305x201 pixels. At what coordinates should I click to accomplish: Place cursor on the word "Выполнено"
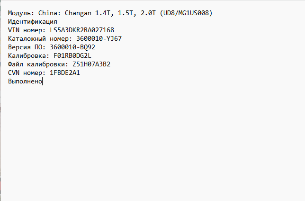(x=25, y=81)
